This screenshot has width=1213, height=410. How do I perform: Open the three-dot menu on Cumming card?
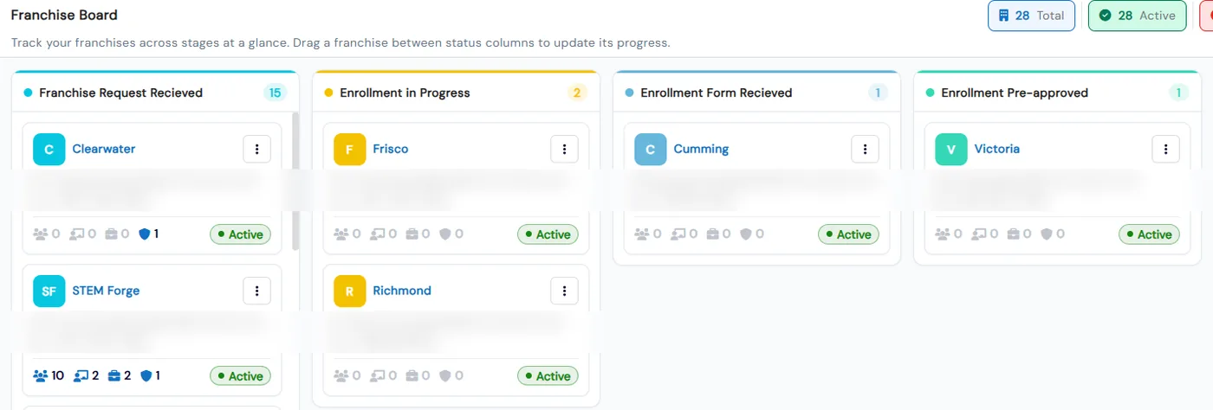coord(865,149)
